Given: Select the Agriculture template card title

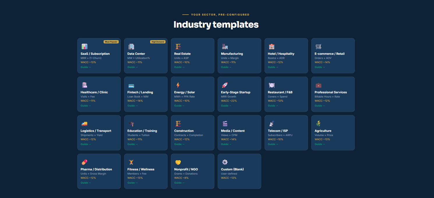Looking at the screenshot, I should click(323, 131).
